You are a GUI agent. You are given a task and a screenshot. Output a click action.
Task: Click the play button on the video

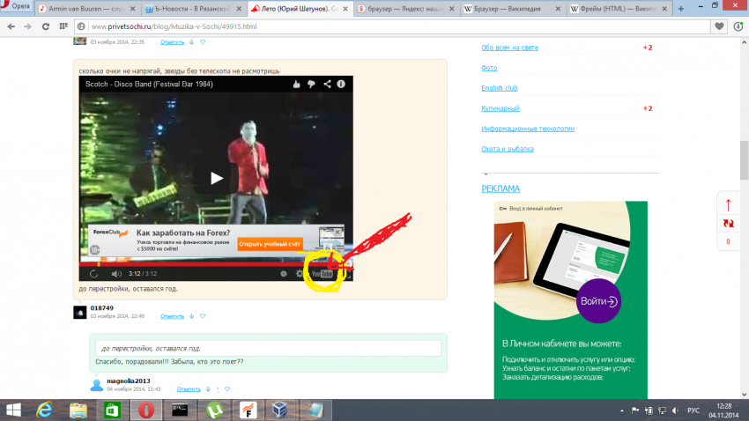216,177
